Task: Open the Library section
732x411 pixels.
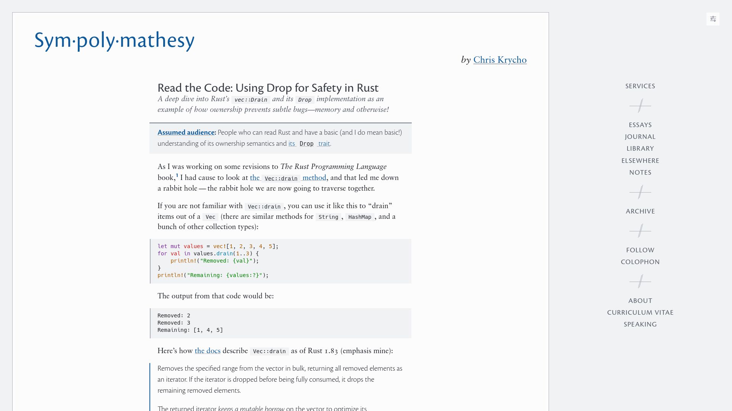Action: click(640, 148)
